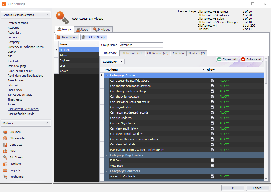This screenshot has height=192, width=271.
Task: Collapse the Category: Admin group
Action: 107,76
